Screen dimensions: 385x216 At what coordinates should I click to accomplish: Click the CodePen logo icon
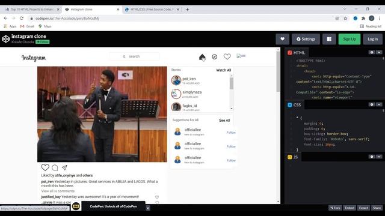click(5, 39)
